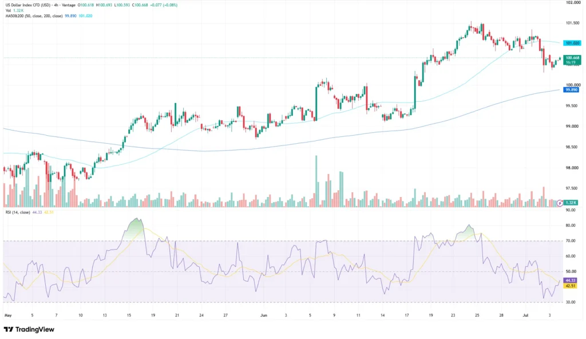Viewport: 586px width, 339px height.
Task: Click the 97.500 price scale value
Action: [572, 188]
